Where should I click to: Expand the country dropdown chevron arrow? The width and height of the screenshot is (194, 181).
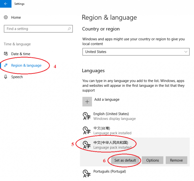[186, 52]
